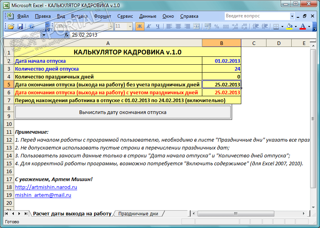Screen dimensions: 320x228
Task: Apply red font color (A)
Action: [303, 26]
